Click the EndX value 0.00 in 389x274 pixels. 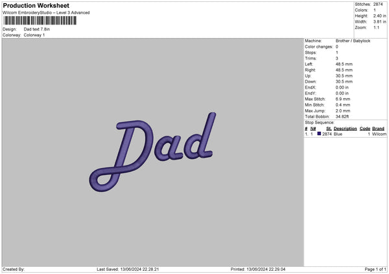(342, 87)
